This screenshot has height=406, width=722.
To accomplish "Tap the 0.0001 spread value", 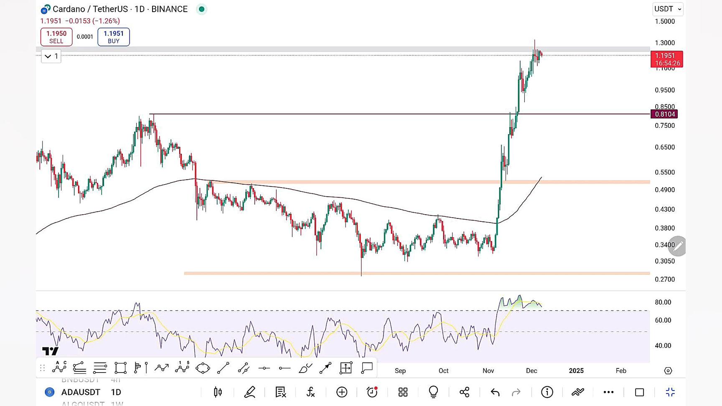I will 85,37.
